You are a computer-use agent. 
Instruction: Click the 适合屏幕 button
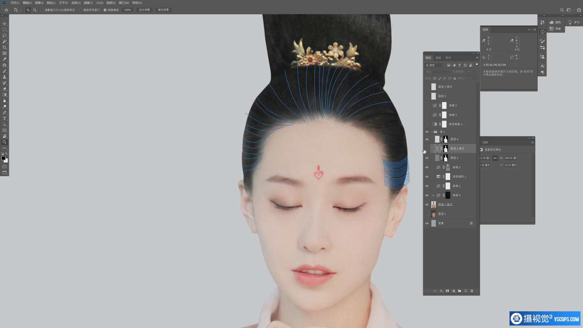(144, 10)
